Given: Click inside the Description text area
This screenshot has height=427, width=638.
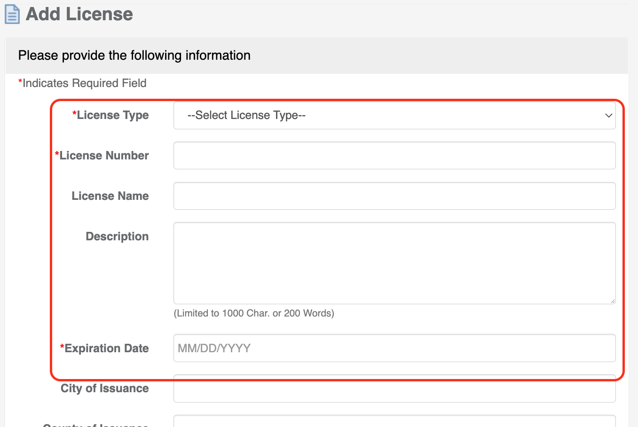Looking at the screenshot, I should (394, 263).
